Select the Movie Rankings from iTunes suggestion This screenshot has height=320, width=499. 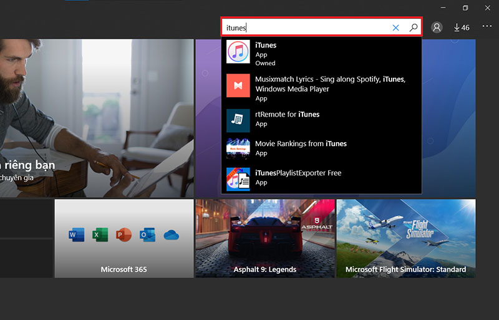pos(301,143)
